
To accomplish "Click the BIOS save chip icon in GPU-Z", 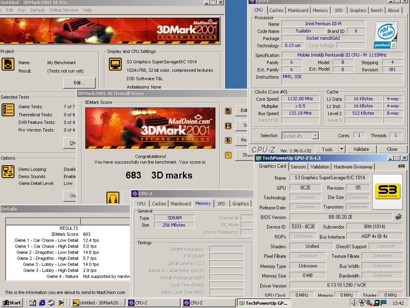I will pyautogui.click(x=398, y=217).
